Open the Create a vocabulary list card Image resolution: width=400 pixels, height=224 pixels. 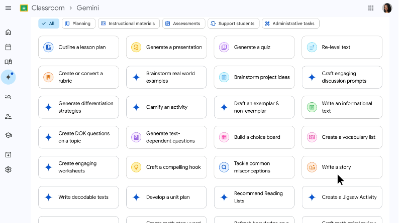coord(342,137)
